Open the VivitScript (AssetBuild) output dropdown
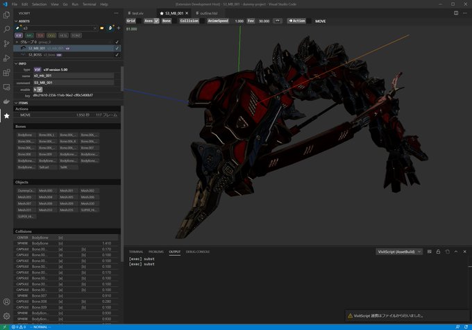472x330 pixels. 399,251
